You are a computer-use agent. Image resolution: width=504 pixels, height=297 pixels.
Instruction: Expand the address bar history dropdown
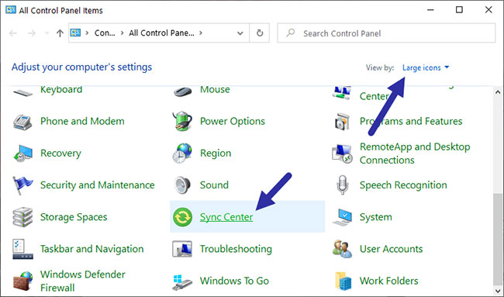pyautogui.click(x=240, y=33)
